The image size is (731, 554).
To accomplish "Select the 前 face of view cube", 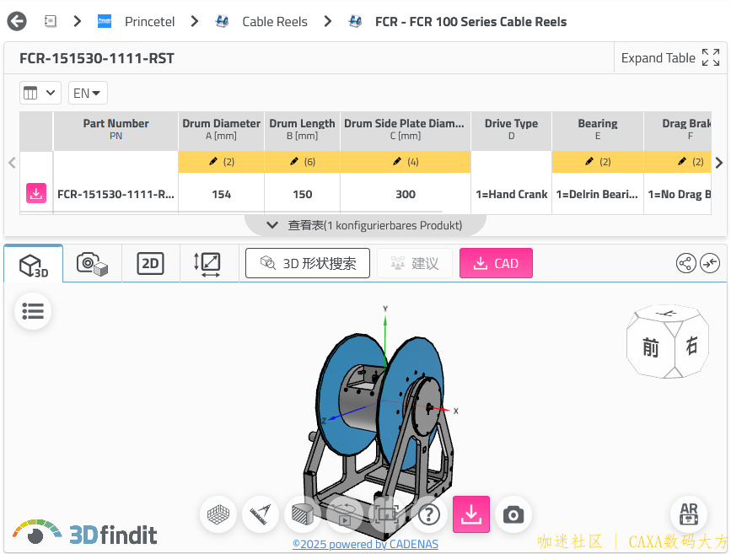I will point(651,347).
